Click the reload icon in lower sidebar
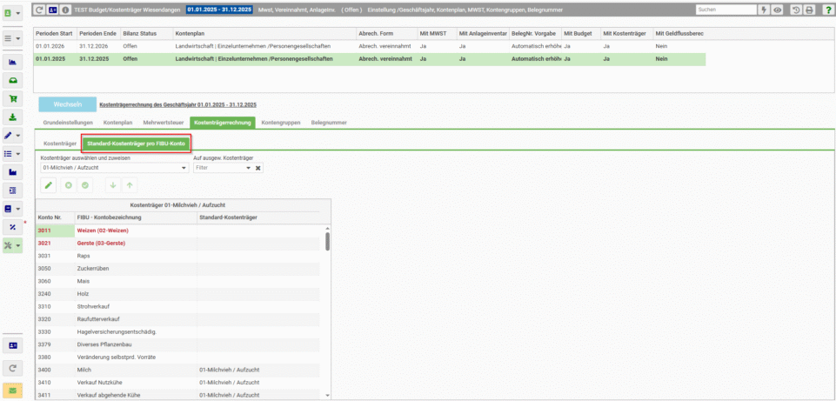The image size is (836, 401). pyautogui.click(x=13, y=367)
